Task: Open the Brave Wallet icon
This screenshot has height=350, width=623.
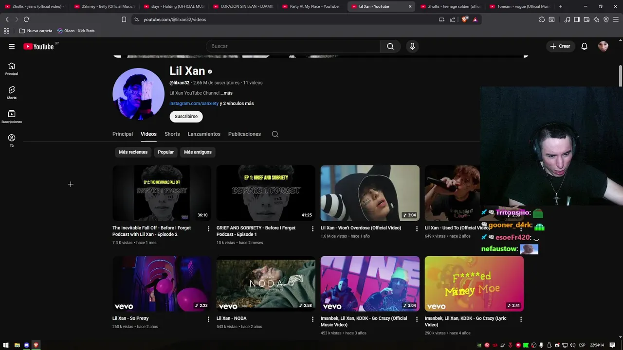Action: click(x=586, y=19)
